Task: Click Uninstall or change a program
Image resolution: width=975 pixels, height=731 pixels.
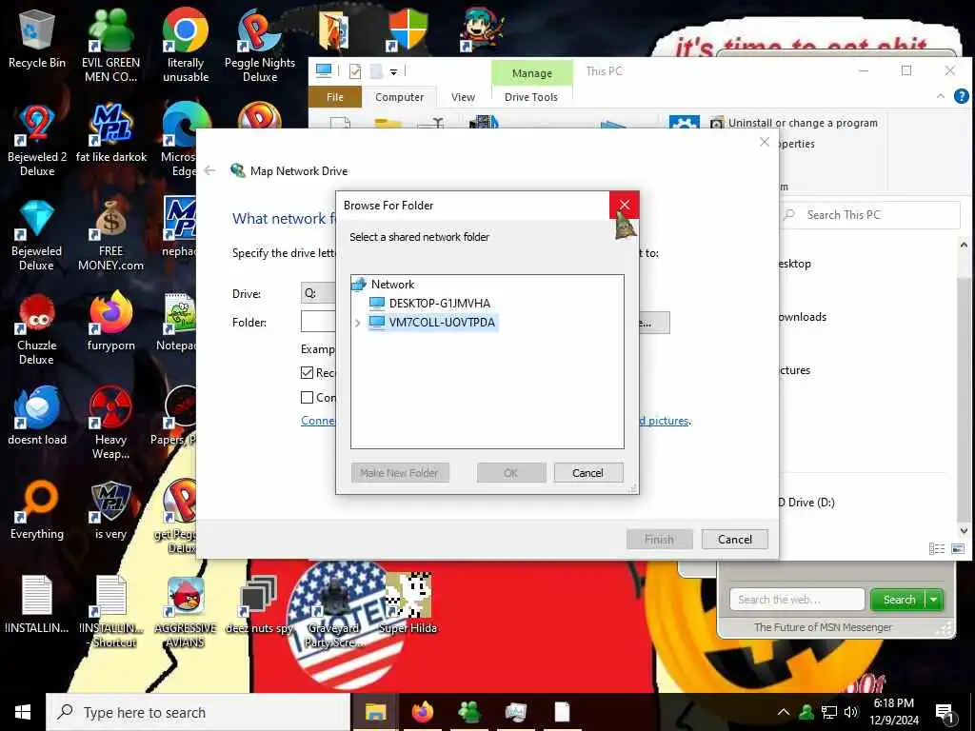Action: 795,123
